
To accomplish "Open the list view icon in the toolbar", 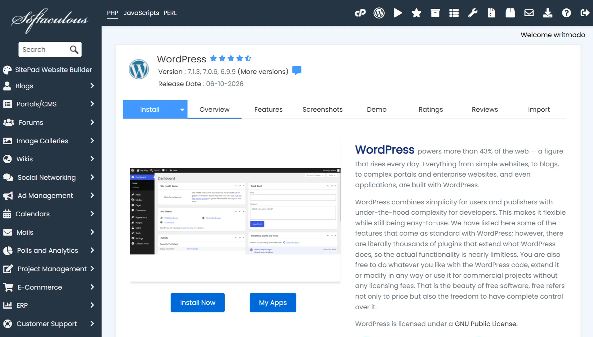I will (x=454, y=13).
